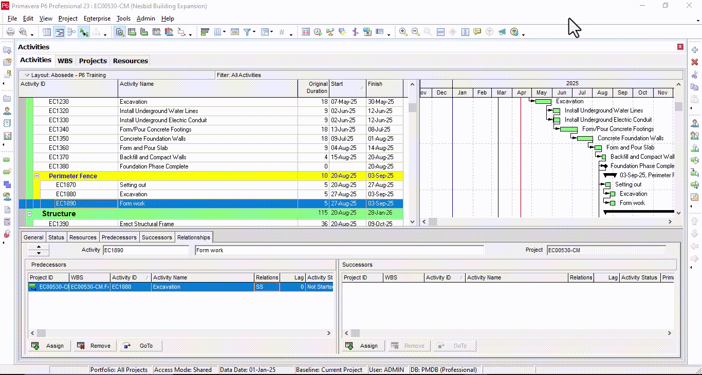Click the SS relationship type cell
The height and width of the screenshot is (375, 702).
tap(267, 287)
